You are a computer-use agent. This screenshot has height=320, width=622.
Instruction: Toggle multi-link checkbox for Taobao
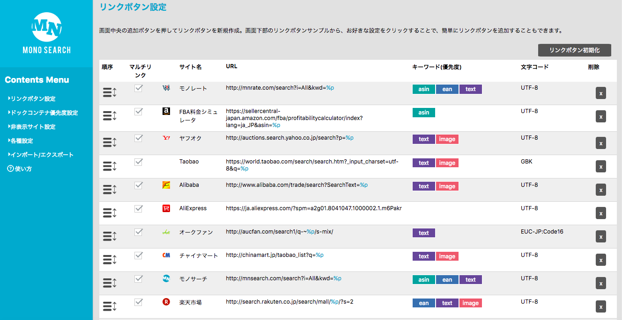[x=138, y=162]
